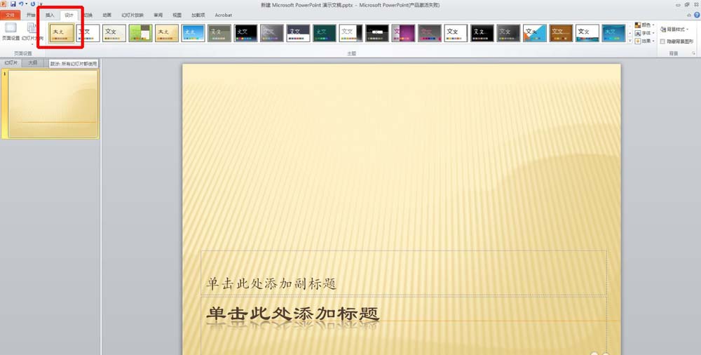Select slide 1 thumbnail in left pane
The height and width of the screenshot is (355, 701).
tap(53, 103)
